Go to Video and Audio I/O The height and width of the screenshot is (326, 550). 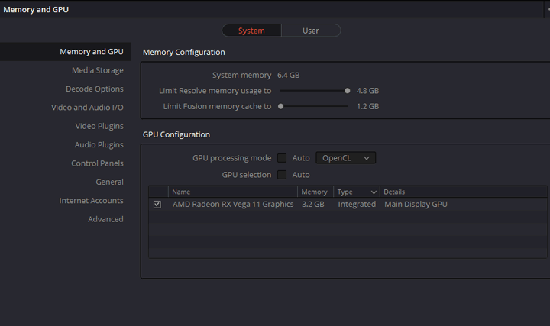point(87,108)
